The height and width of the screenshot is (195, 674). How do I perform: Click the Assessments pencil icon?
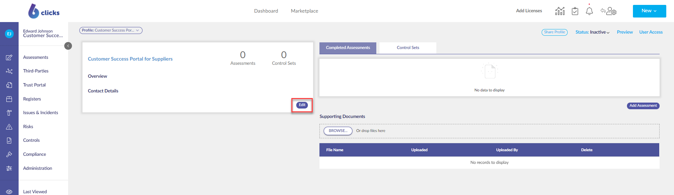coord(9,57)
